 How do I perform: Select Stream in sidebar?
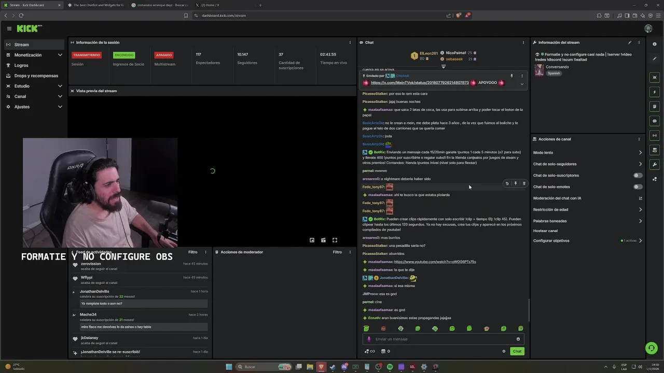pos(34,45)
